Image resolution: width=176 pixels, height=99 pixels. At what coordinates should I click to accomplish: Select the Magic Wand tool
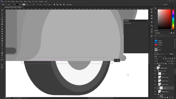[2, 17]
